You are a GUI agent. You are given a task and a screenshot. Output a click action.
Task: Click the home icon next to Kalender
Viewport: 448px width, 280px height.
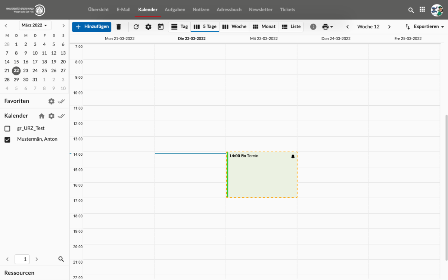[41, 116]
